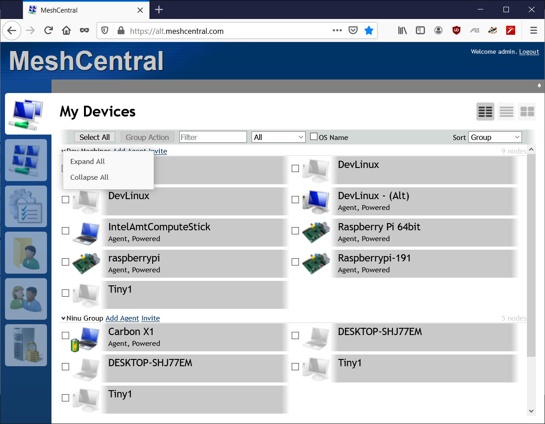The width and height of the screenshot is (545, 424).
Task: Switch to two-column device view
Action: pyautogui.click(x=485, y=112)
